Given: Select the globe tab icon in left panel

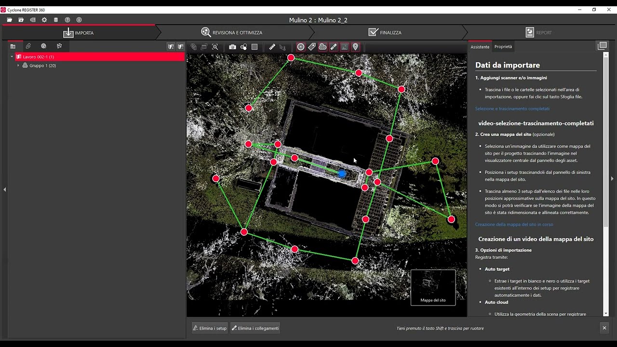Looking at the screenshot, I should pos(43,46).
